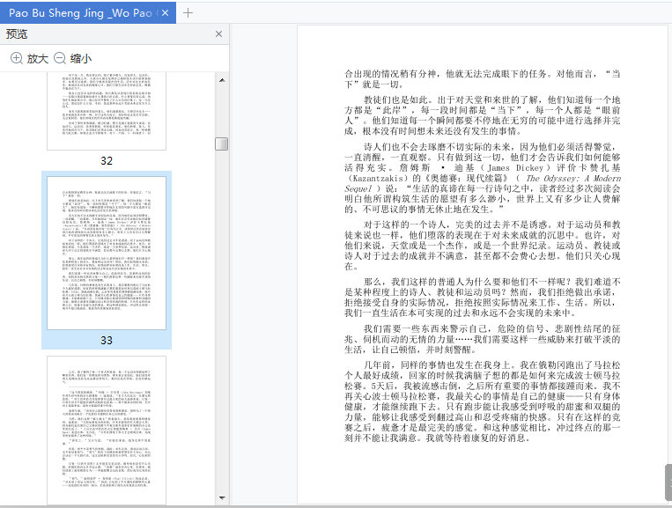The image size is (672, 508).
Task: Close the Pao Bu Sheng Jing document tab
Action: click(165, 13)
